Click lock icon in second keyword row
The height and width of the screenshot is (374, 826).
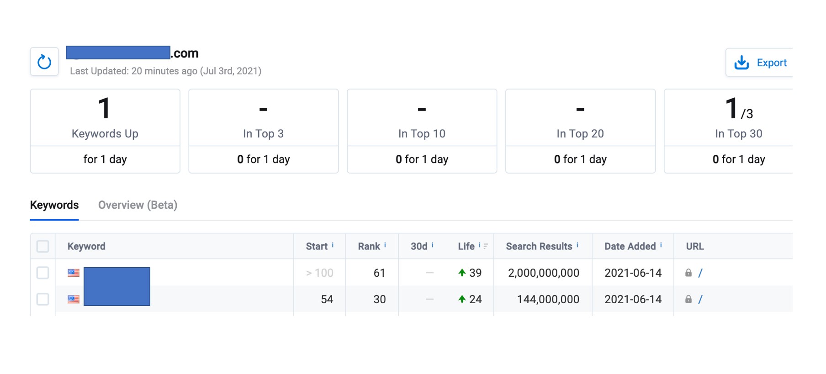pyautogui.click(x=688, y=299)
